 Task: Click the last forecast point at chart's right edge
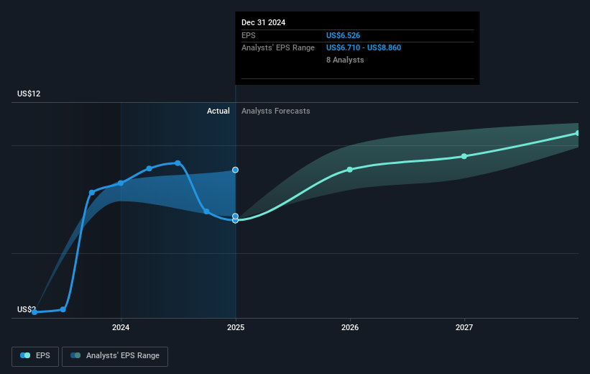(x=577, y=133)
